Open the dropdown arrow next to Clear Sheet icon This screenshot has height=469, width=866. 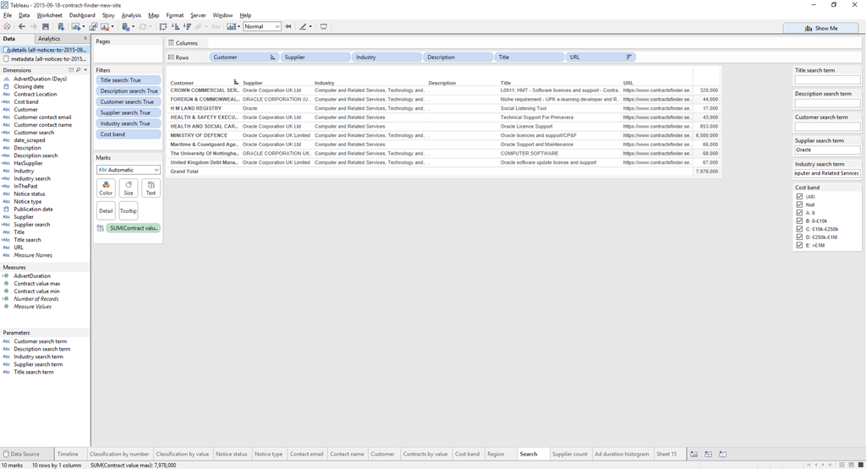pyautogui.click(x=112, y=26)
